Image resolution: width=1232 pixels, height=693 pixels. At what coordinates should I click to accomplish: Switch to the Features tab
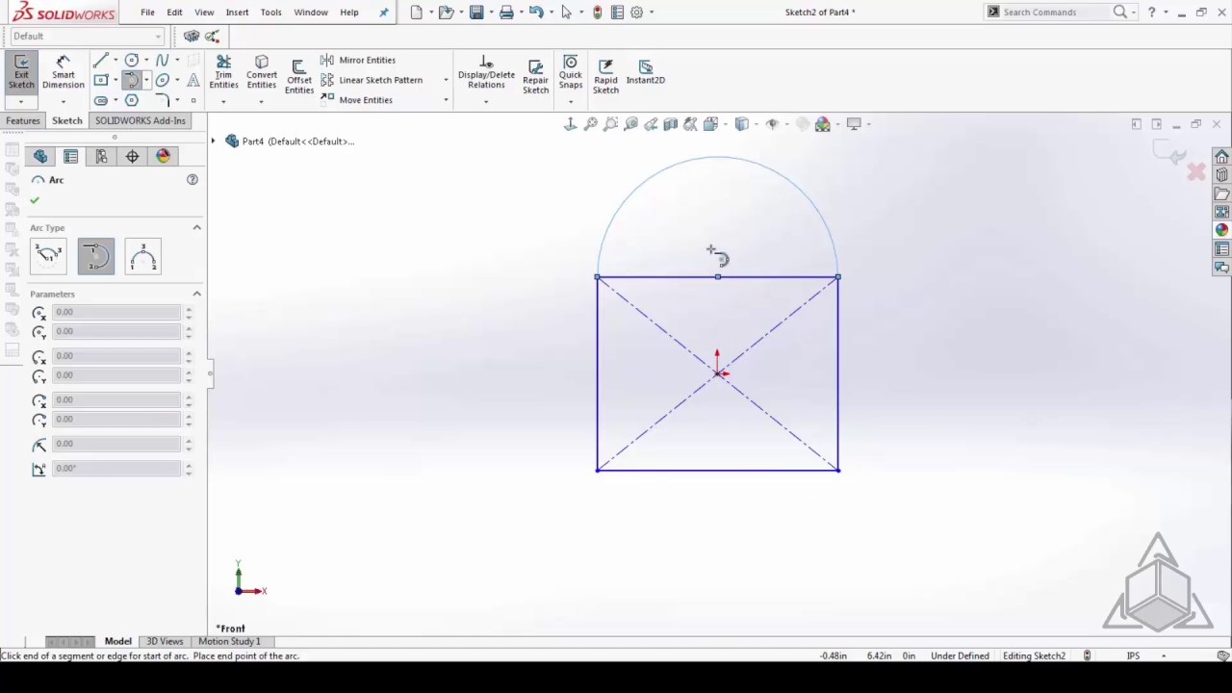(x=23, y=121)
